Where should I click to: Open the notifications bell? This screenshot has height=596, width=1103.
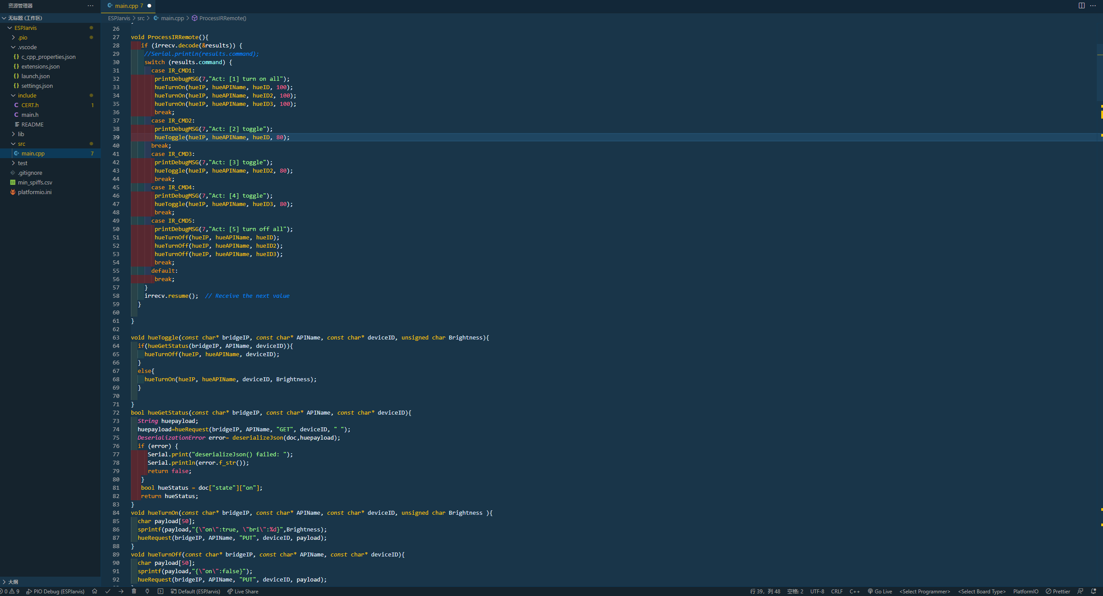point(1094,591)
